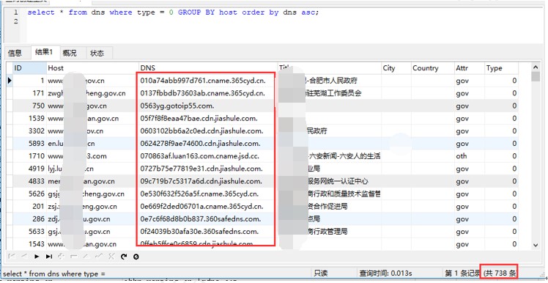Click the apply changes checkmark icon

99,256
